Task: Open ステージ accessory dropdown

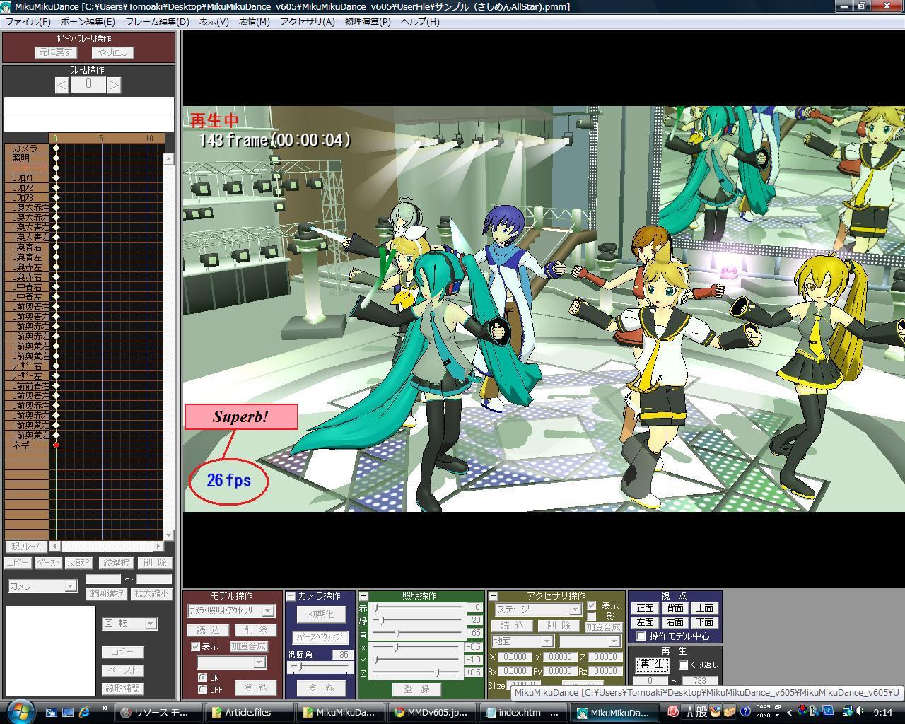Action: pos(538,609)
